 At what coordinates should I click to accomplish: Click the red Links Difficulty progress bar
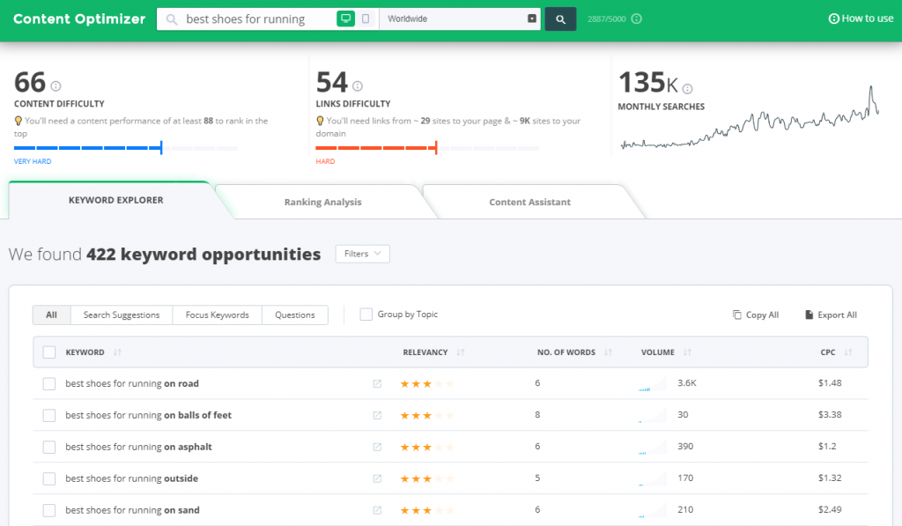pos(427,148)
